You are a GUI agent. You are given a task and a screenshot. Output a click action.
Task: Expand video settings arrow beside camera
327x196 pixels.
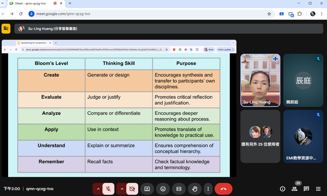pos(121,189)
